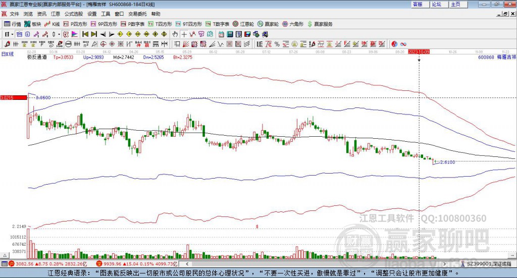517x278 pixels.
Task: Select the hand pan tool
Action: coord(175,34)
